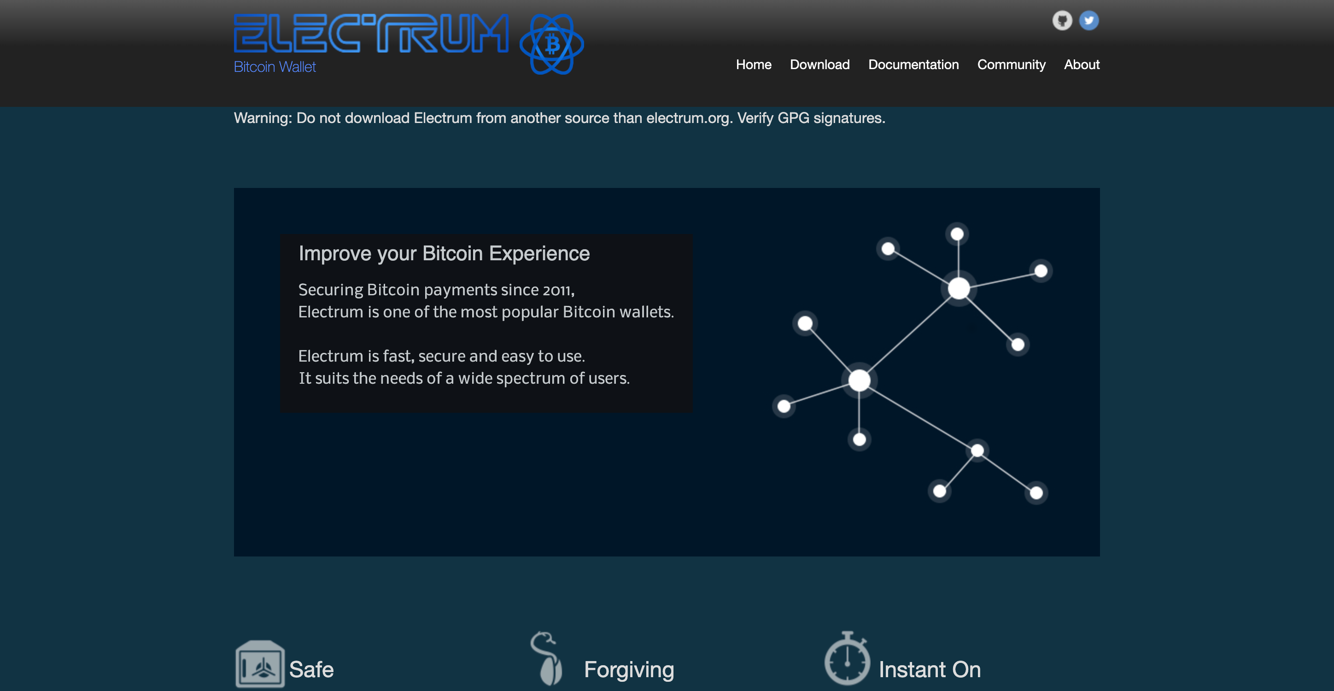Screen dimensions: 1334x691
Task: Click the Electrum wordmark logo
Action: [x=371, y=33]
